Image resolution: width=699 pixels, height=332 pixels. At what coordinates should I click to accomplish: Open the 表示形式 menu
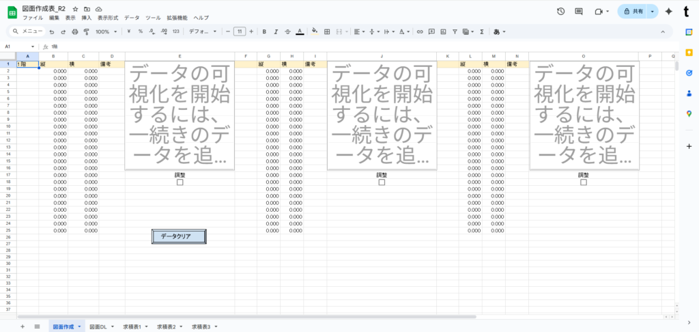108,18
